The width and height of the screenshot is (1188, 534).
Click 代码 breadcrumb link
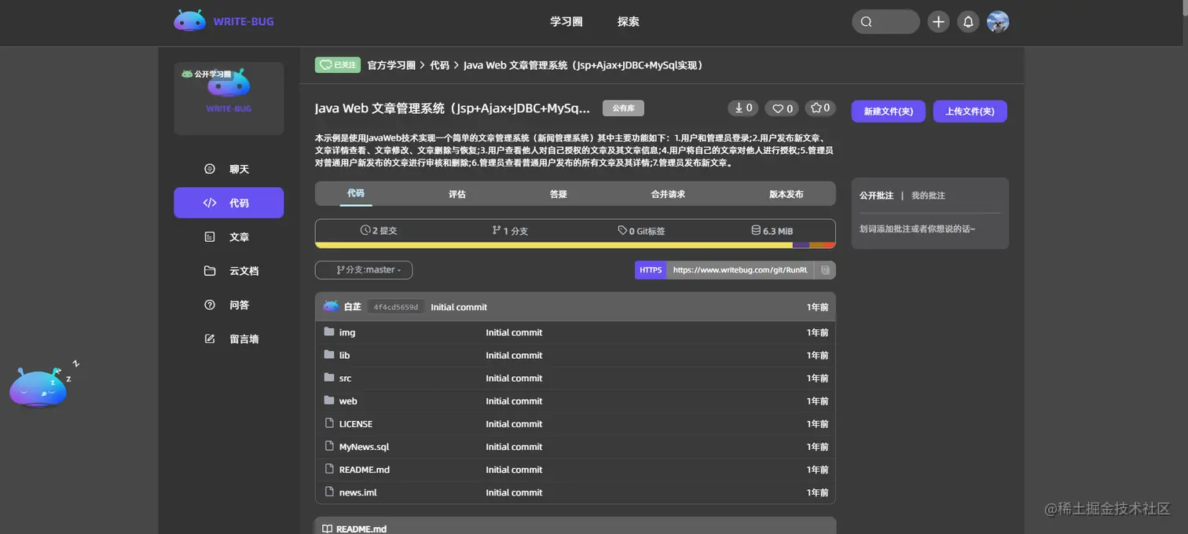(x=439, y=65)
